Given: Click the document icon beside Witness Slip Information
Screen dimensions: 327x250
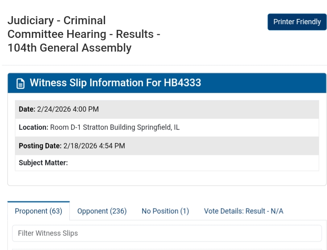Looking at the screenshot, I should tap(20, 83).
